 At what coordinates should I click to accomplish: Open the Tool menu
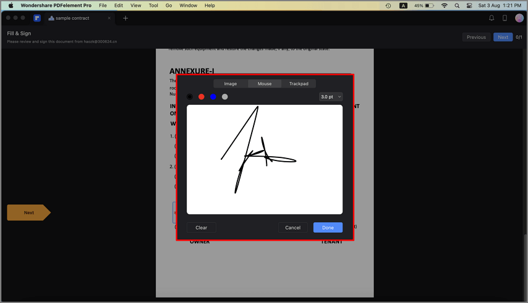pos(153,6)
